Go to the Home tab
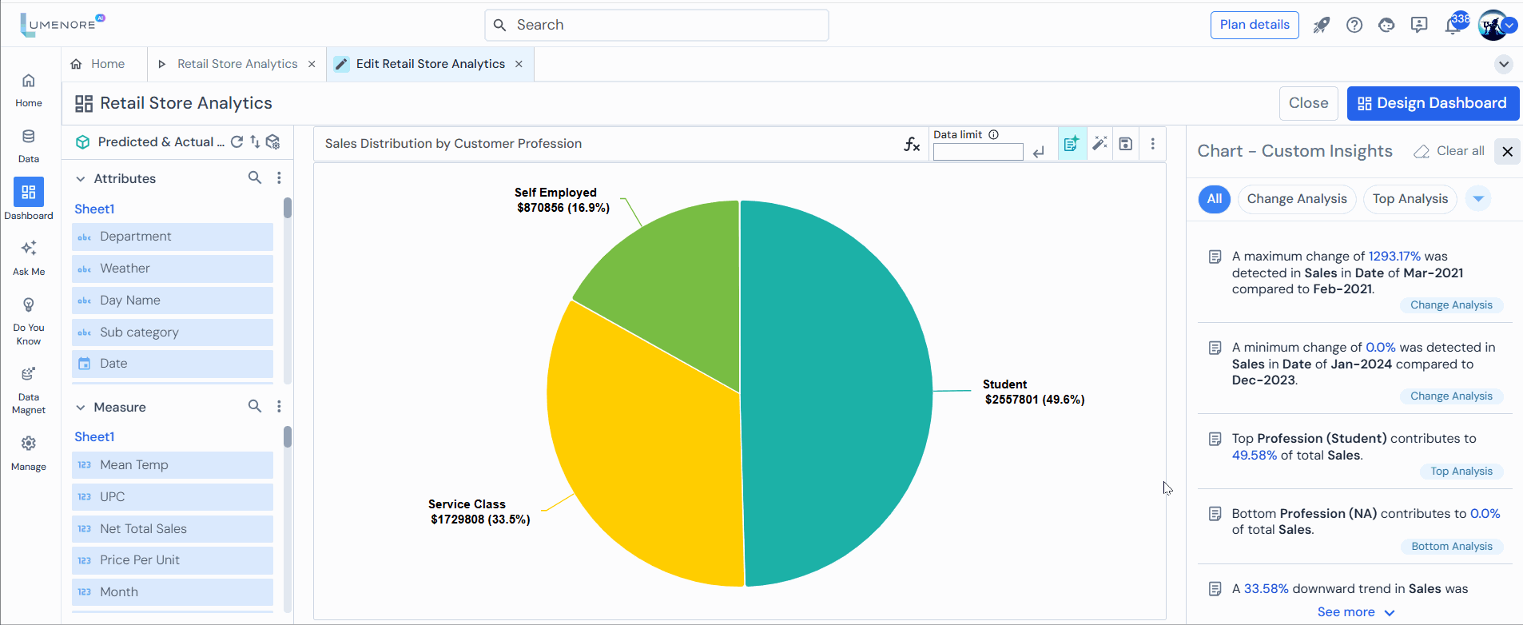Viewport: 1523px width, 625px height. (107, 64)
